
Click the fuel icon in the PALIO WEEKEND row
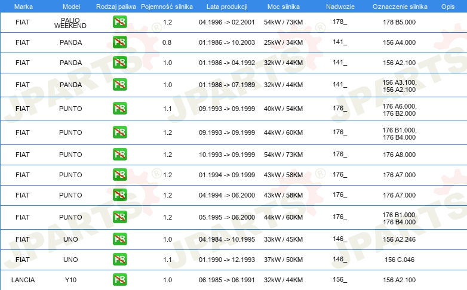[x=119, y=21]
